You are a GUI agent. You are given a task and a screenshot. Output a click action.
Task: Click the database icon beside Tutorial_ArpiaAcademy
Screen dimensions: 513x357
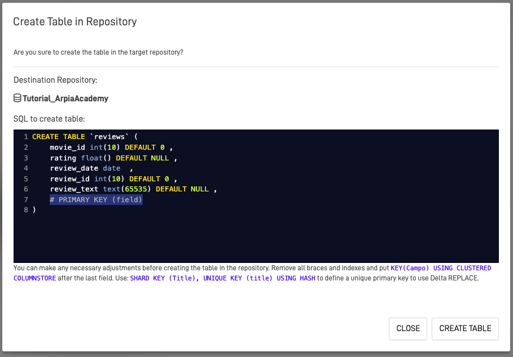pyautogui.click(x=17, y=98)
